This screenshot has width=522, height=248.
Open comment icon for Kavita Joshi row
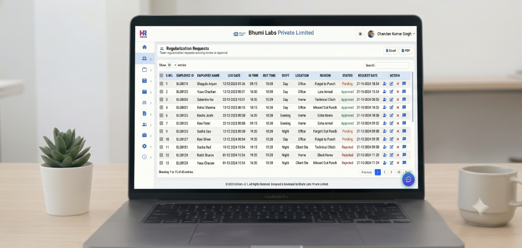[x=404, y=116]
